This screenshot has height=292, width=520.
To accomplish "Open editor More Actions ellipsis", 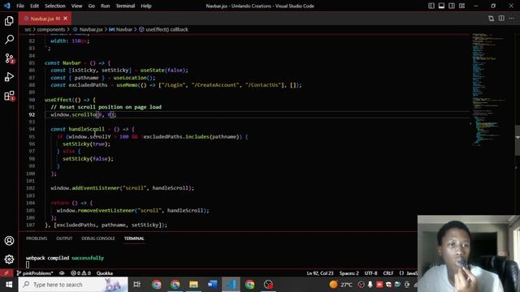I will click(511, 19).
